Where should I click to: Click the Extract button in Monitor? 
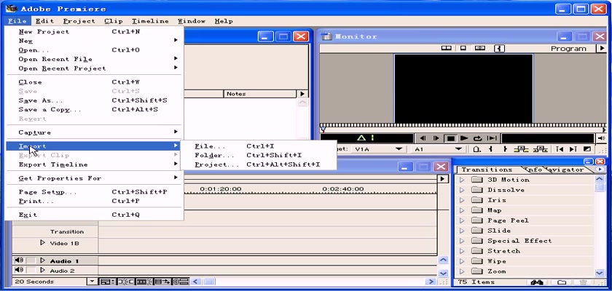pyautogui.click(x=540, y=149)
